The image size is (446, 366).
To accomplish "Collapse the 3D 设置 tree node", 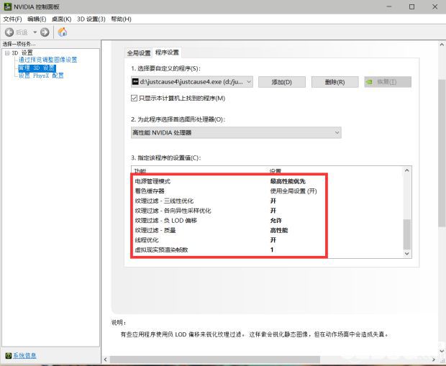I will [x=7, y=53].
